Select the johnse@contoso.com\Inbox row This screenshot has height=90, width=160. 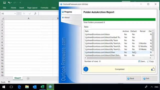(118, 34)
